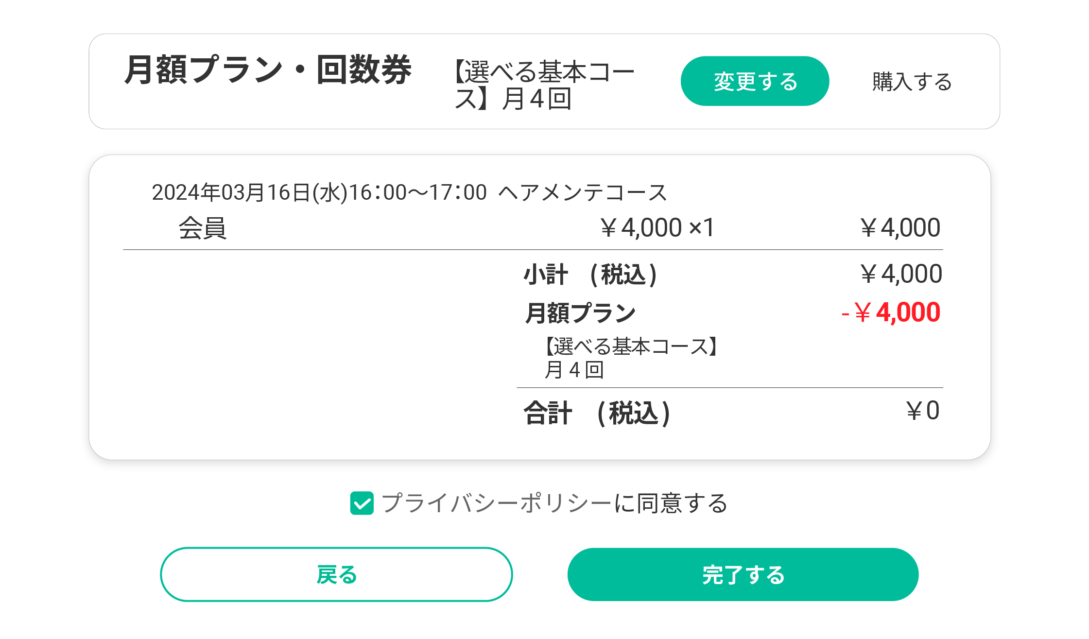
Task: Click the ヘアメンテコース course name
Action: pos(582,192)
